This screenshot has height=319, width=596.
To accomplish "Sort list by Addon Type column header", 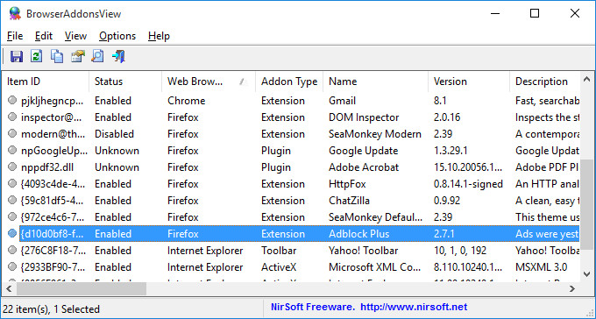I will pyautogui.click(x=289, y=82).
